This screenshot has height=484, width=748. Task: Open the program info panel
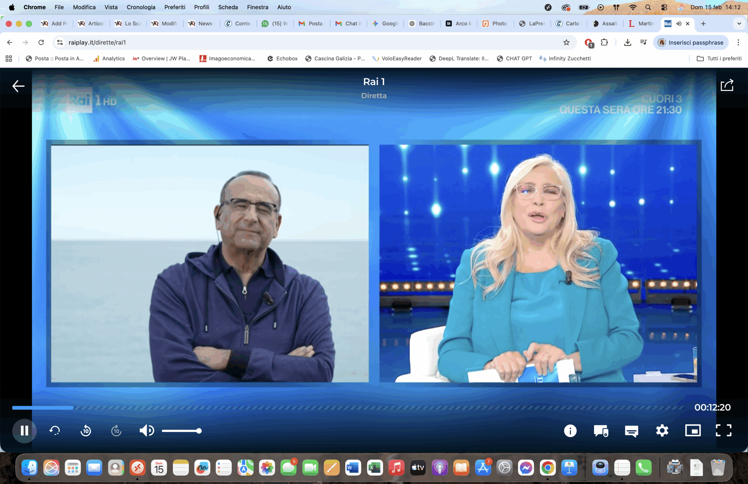(x=570, y=431)
